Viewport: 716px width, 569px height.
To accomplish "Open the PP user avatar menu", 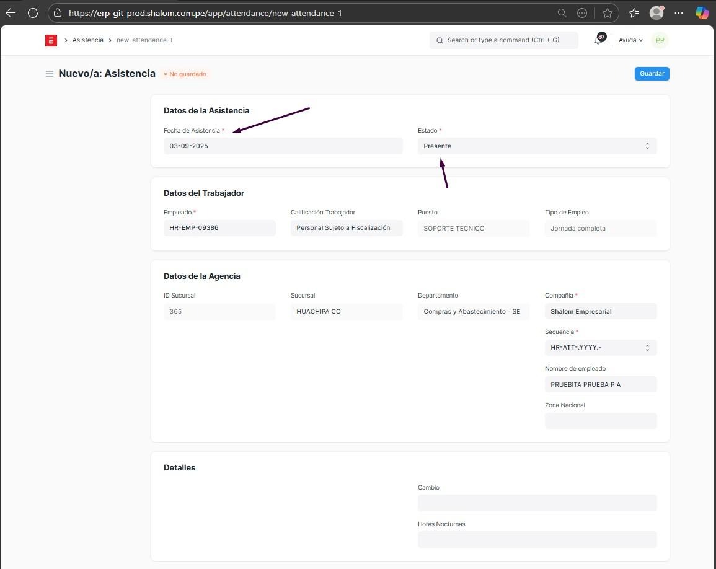I will coord(660,40).
